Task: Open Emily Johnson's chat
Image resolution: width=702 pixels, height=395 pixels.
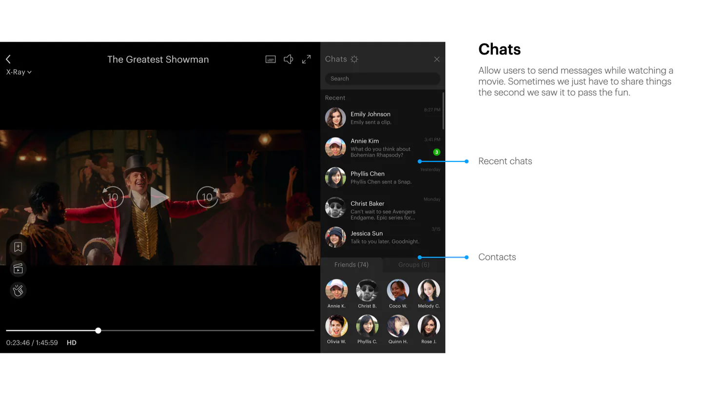Action: click(x=383, y=118)
